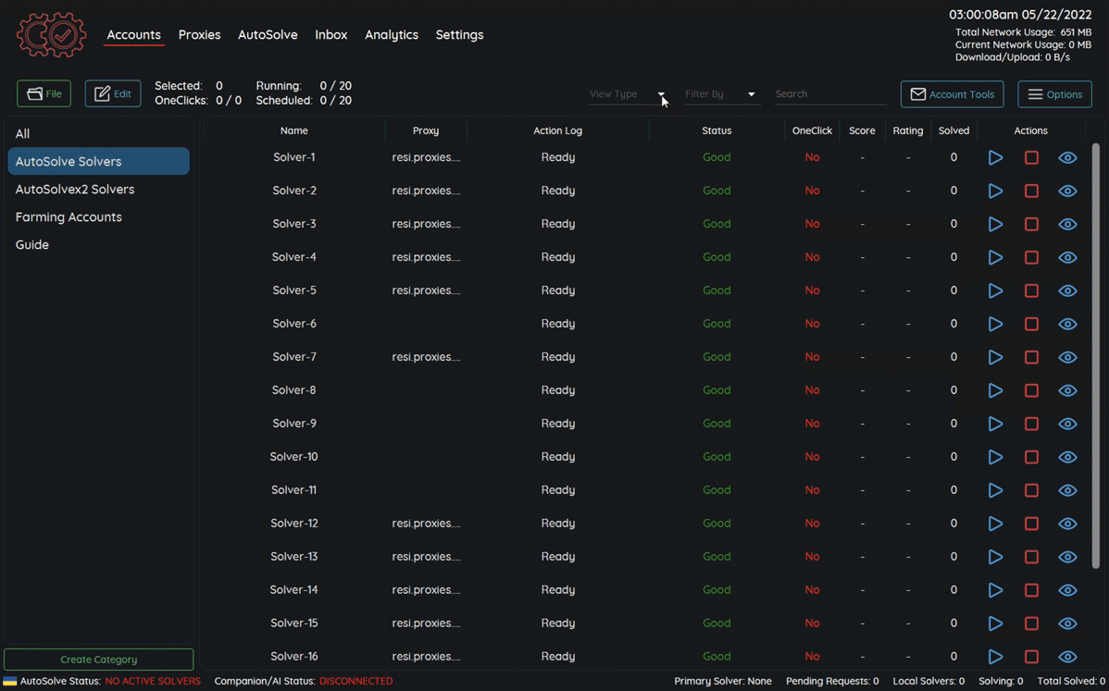Sort by the OneClick column header
Screen dimensions: 1109x691
[x=812, y=130]
